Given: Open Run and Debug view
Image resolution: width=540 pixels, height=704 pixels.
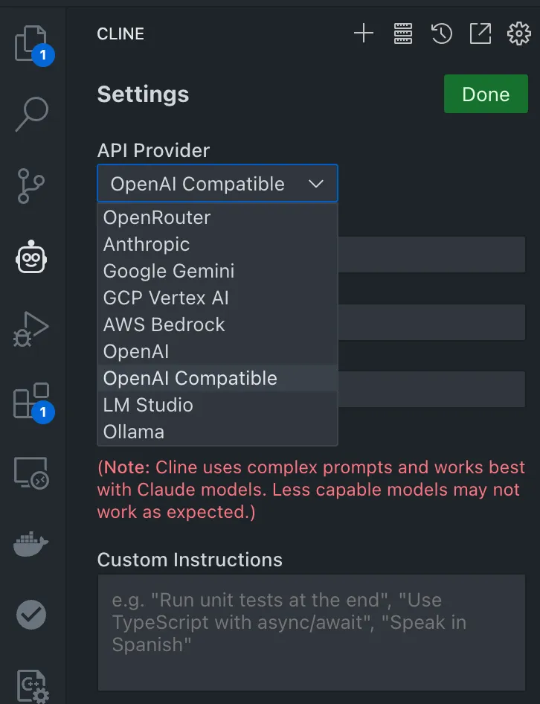Looking at the screenshot, I should coord(31,329).
